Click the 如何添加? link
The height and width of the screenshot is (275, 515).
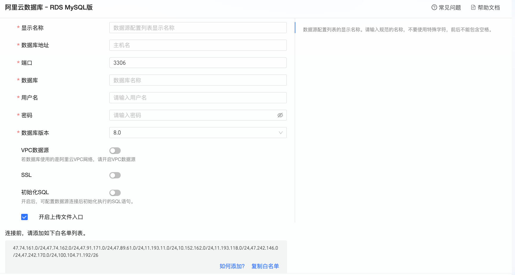pos(232,266)
